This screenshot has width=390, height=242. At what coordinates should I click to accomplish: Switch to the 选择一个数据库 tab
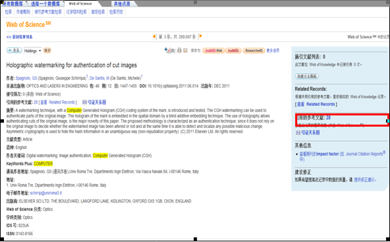[x=45, y=4]
